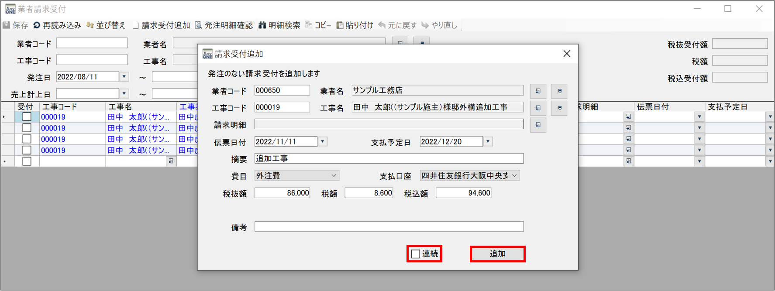Click first lookup icon beside 業者名 field
775x291 pixels.
tap(538, 91)
